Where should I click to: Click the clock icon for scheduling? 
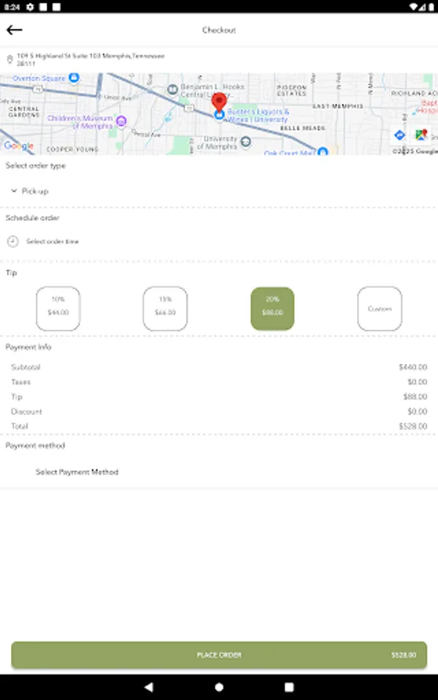pos(12,242)
